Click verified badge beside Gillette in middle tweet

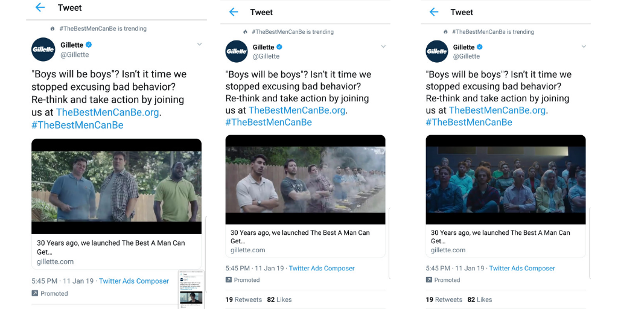(x=279, y=47)
